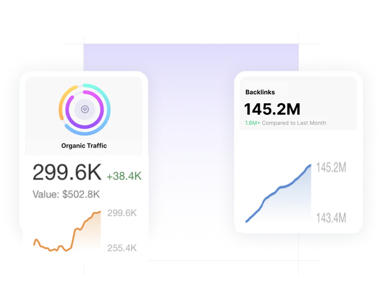Image resolution: width=384 pixels, height=284 pixels.
Task: Click the green +38.4K change indicator
Action: point(124,176)
